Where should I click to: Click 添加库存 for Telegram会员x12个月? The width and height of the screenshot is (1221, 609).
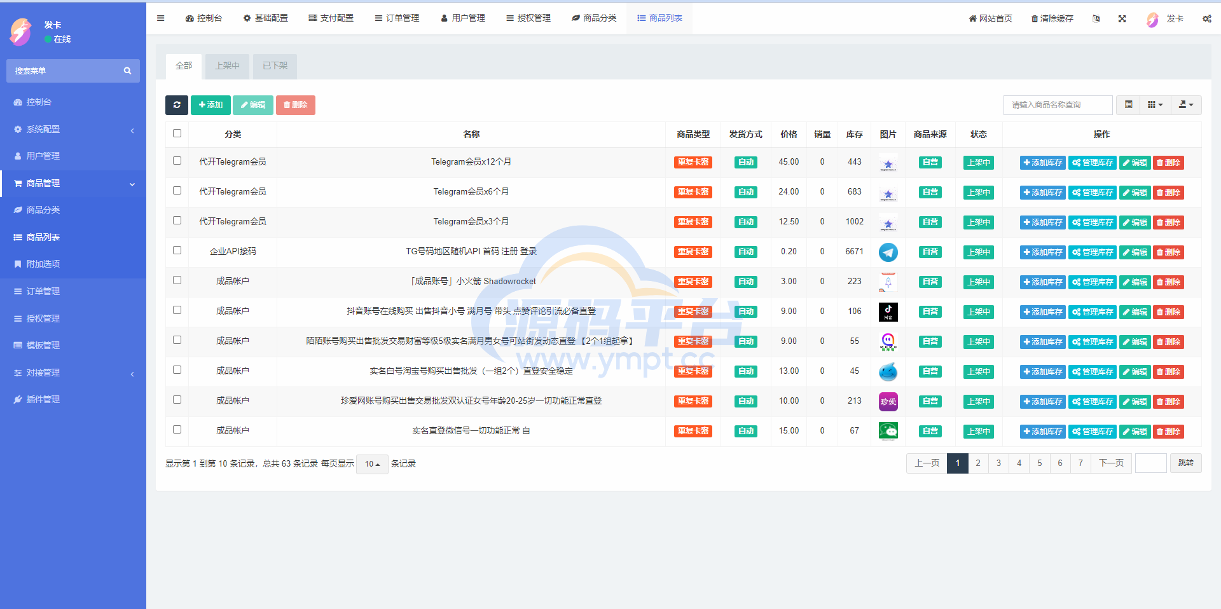[1043, 163]
